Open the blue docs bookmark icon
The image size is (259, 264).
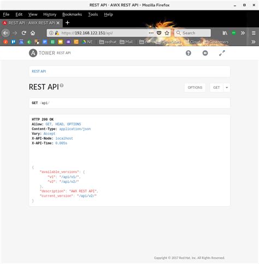click(45, 42)
